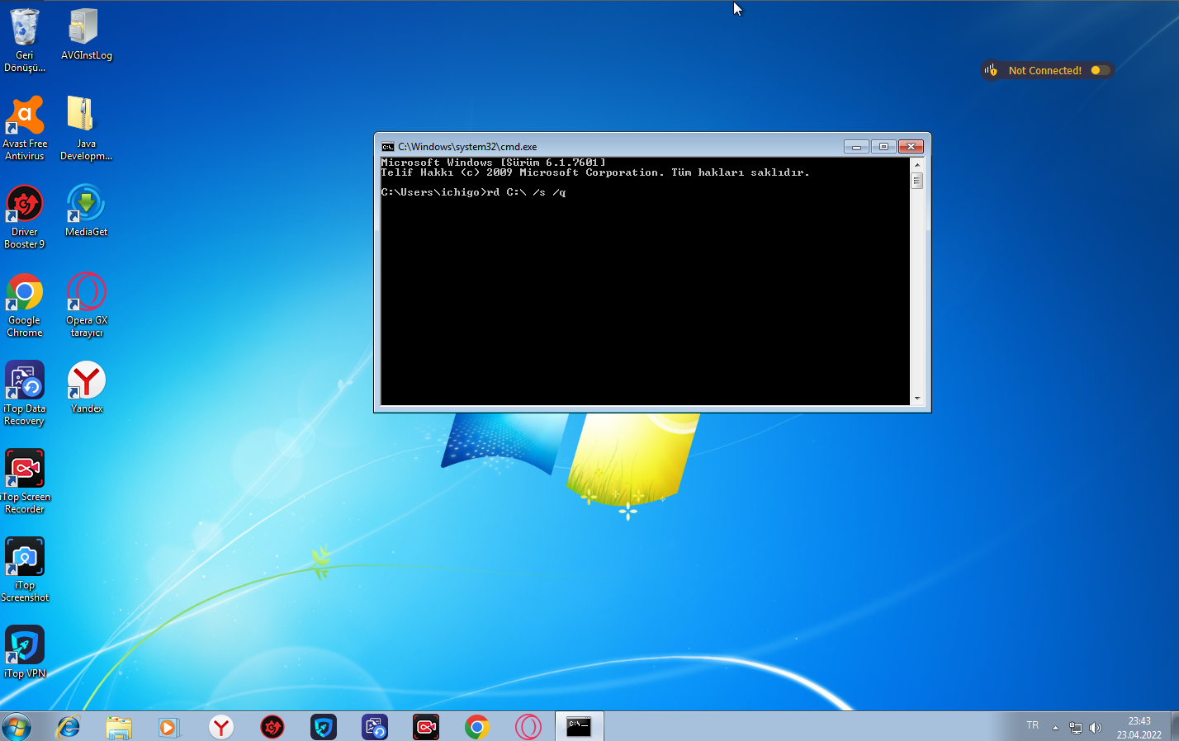
Task: Select the Google Chrome desktop shortcut
Action: (x=25, y=304)
